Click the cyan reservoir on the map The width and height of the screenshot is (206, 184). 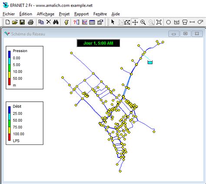pyautogui.click(x=150, y=62)
